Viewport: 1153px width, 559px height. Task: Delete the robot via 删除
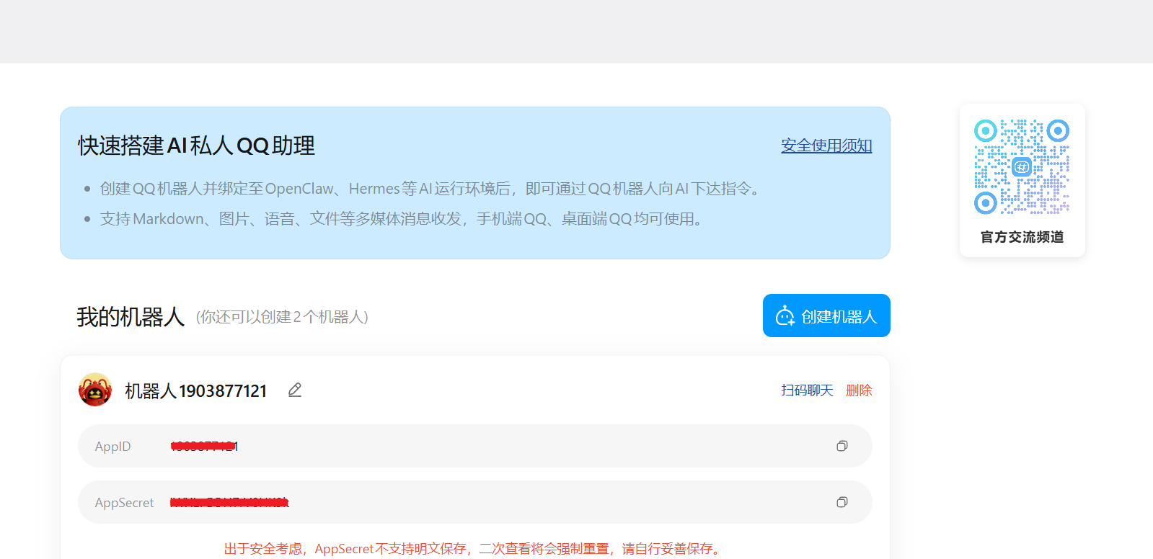[859, 390]
